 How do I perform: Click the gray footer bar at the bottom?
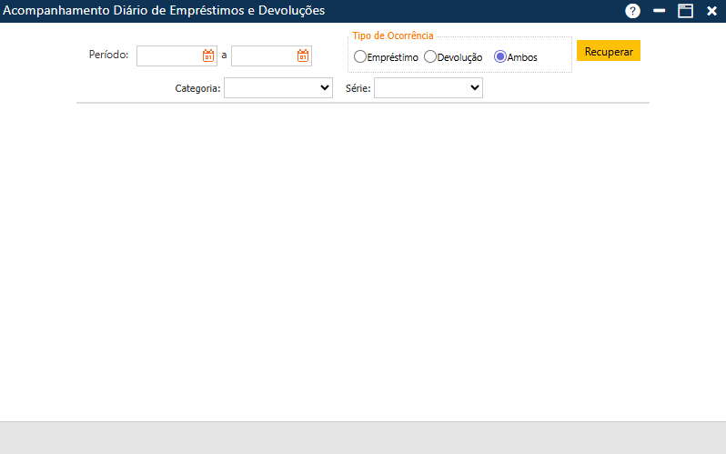[363, 438]
